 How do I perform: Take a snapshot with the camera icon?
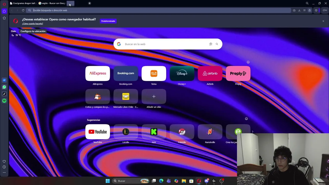pos(294,10)
